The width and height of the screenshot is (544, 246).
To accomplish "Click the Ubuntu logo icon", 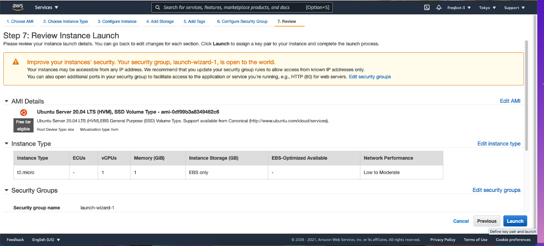I will click(x=23, y=112).
